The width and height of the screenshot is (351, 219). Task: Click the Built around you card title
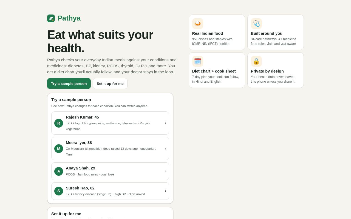(x=267, y=33)
